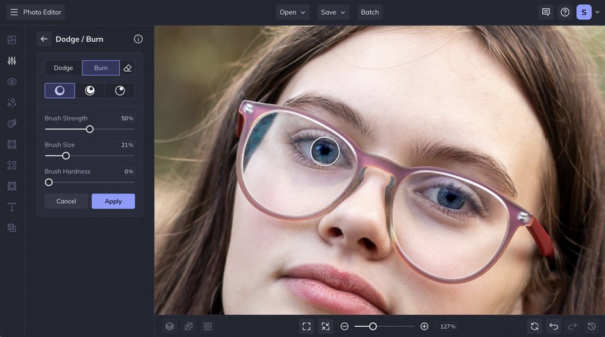The width and height of the screenshot is (605, 337).
Task: Fit image to screen icon
Action: [x=306, y=327]
